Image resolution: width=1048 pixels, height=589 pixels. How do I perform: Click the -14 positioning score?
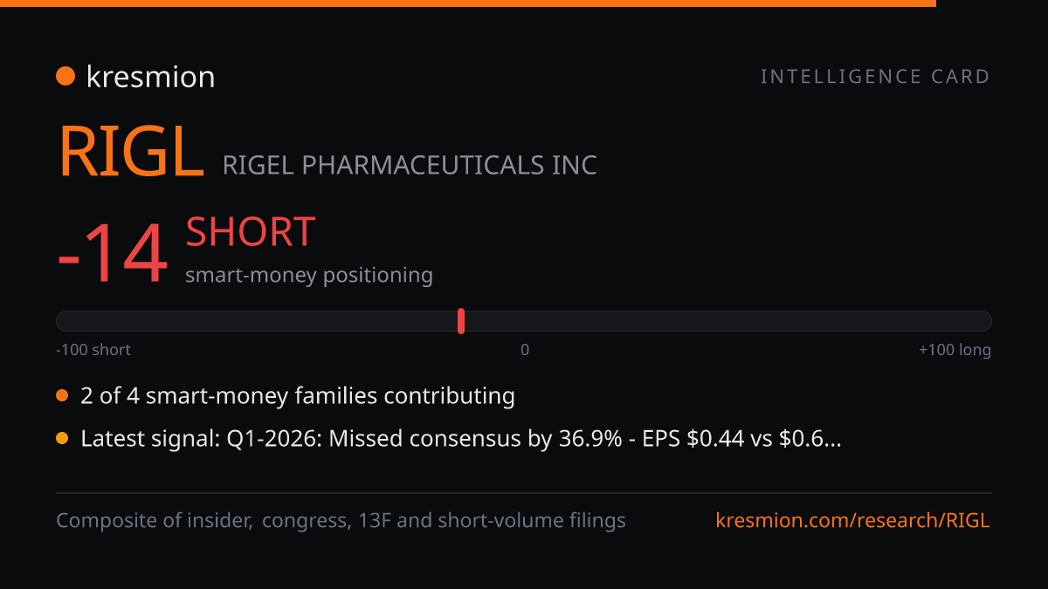coord(112,255)
